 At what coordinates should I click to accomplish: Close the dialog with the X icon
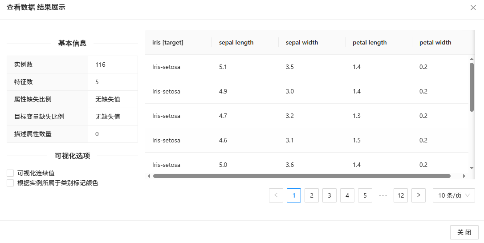click(x=473, y=8)
